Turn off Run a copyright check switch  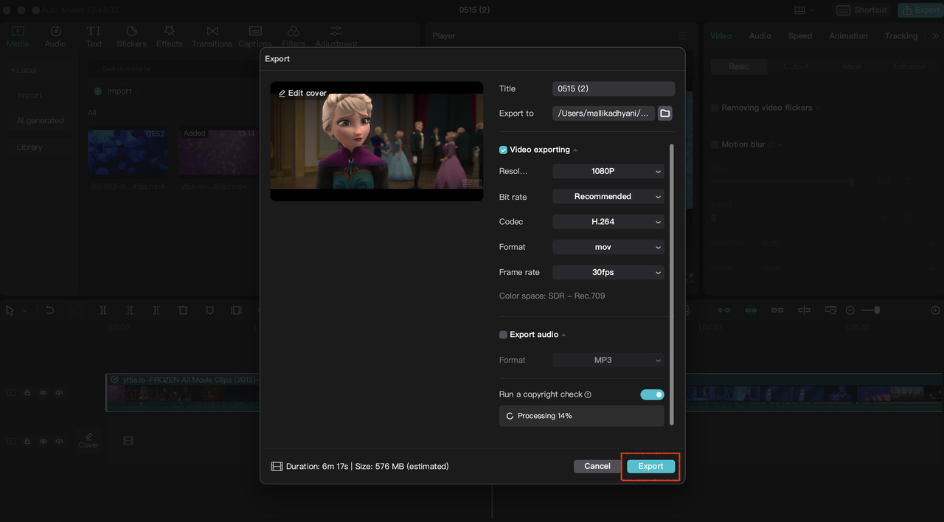tap(652, 395)
